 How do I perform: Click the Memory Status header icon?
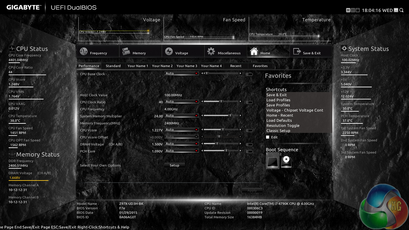click(x=12, y=154)
